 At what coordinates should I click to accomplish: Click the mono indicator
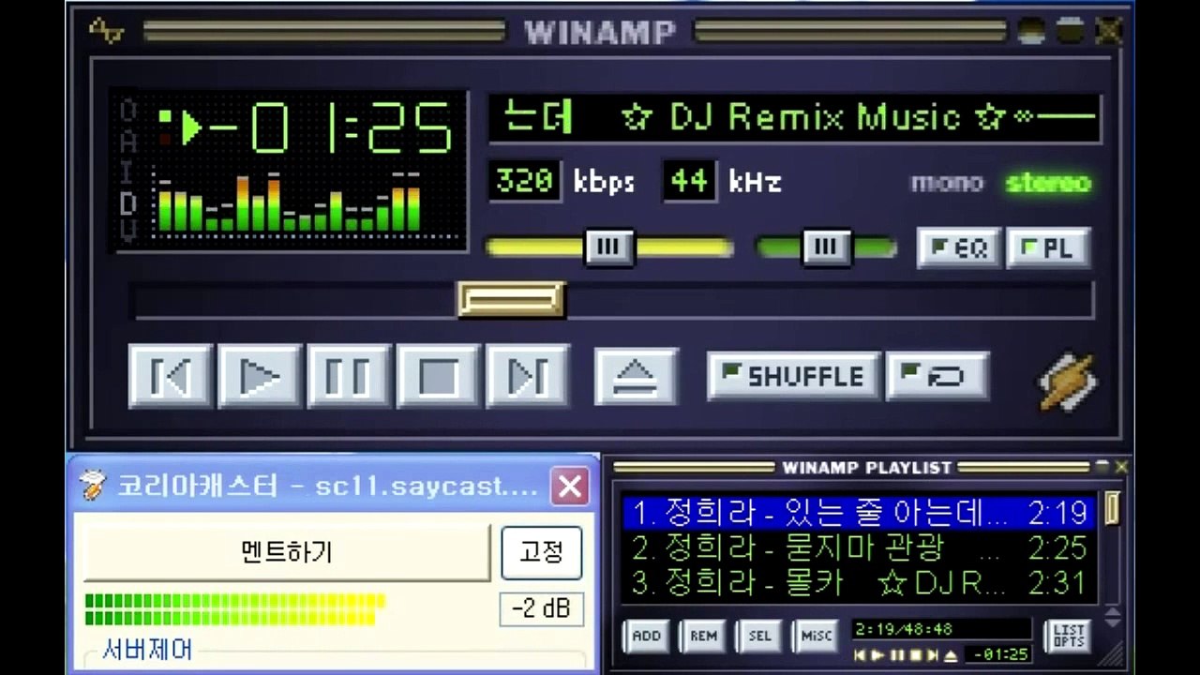947,182
